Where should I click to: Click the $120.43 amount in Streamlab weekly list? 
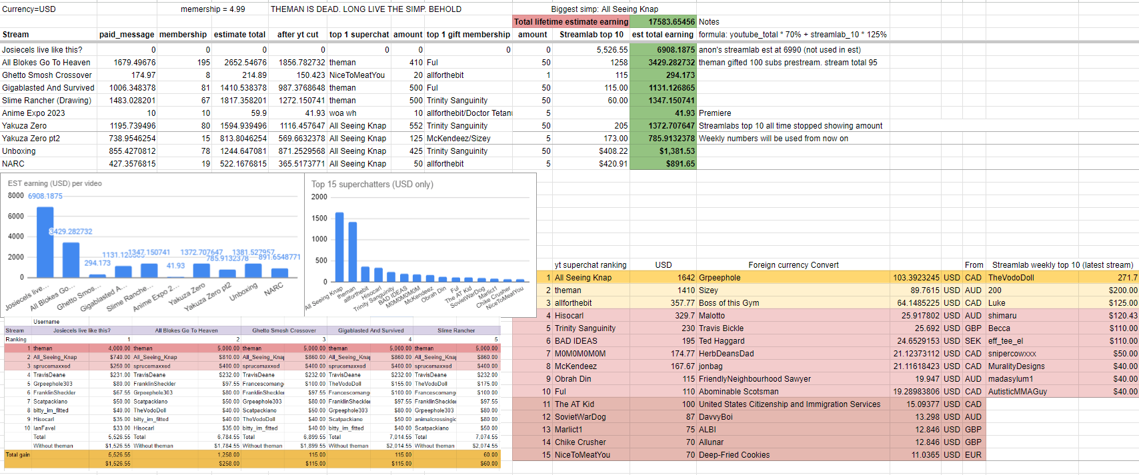[1123, 316]
